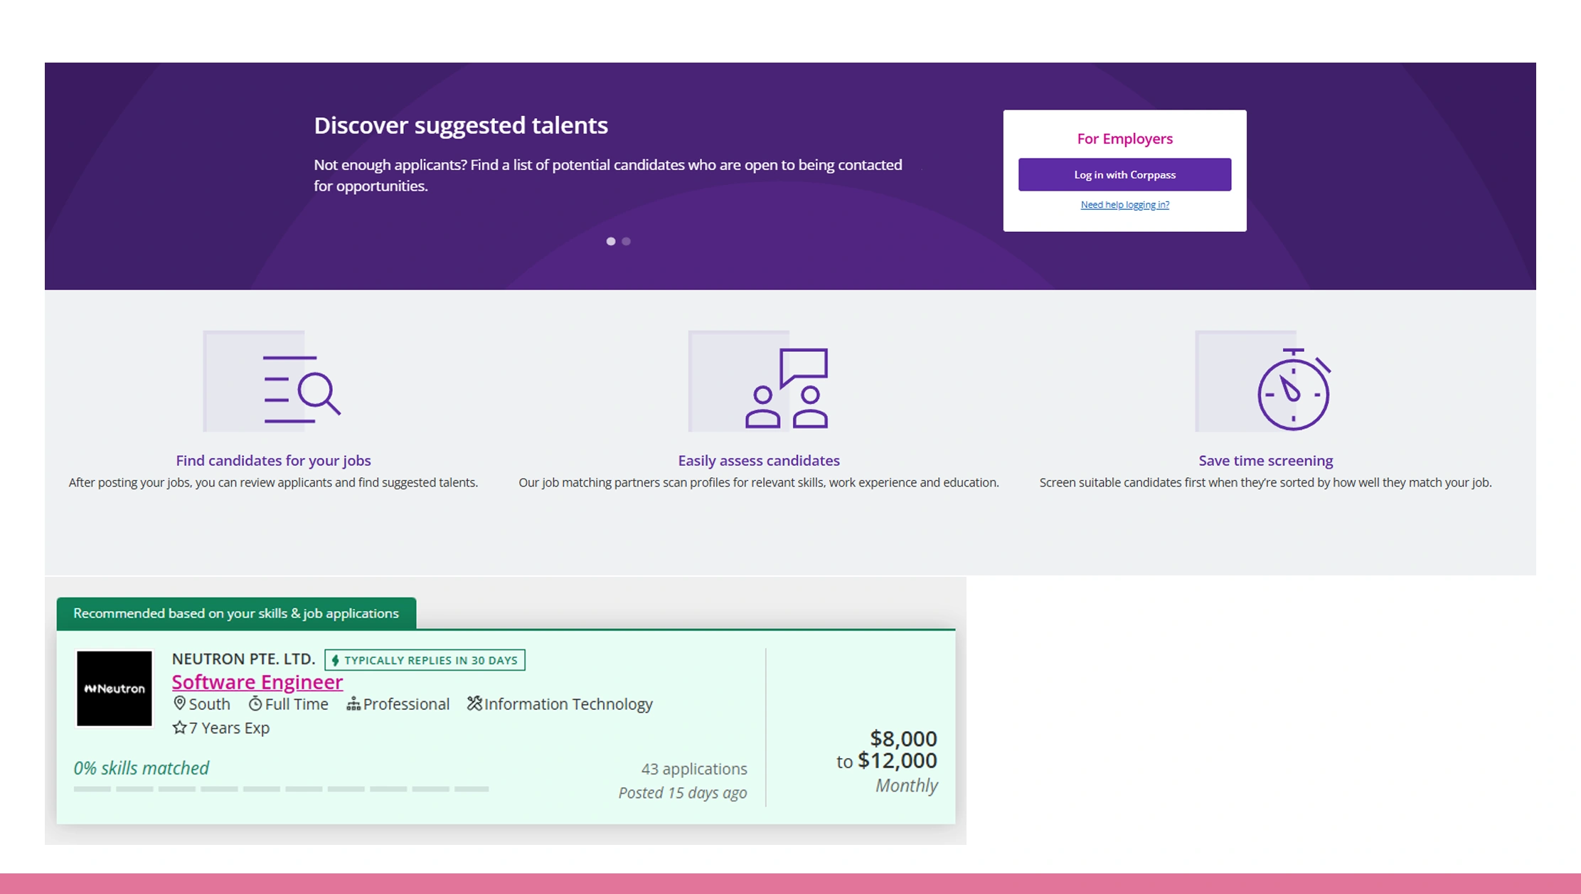Open the Software Engineer job title link
Image resolution: width=1581 pixels, height=894 pixels.
[257, 681]
